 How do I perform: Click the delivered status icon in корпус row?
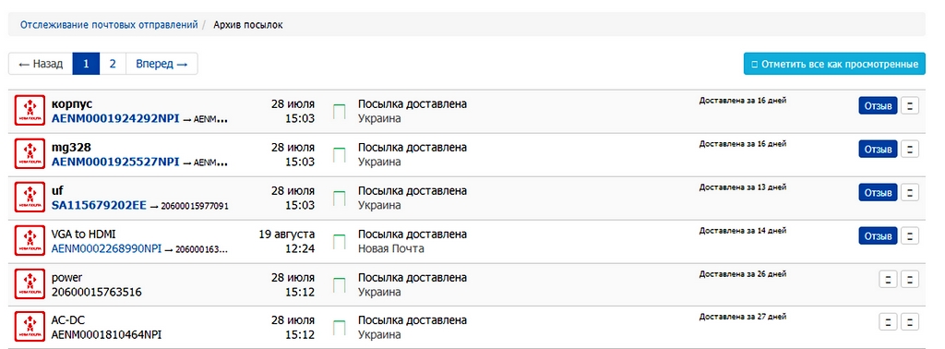click(x=340, y=112)
